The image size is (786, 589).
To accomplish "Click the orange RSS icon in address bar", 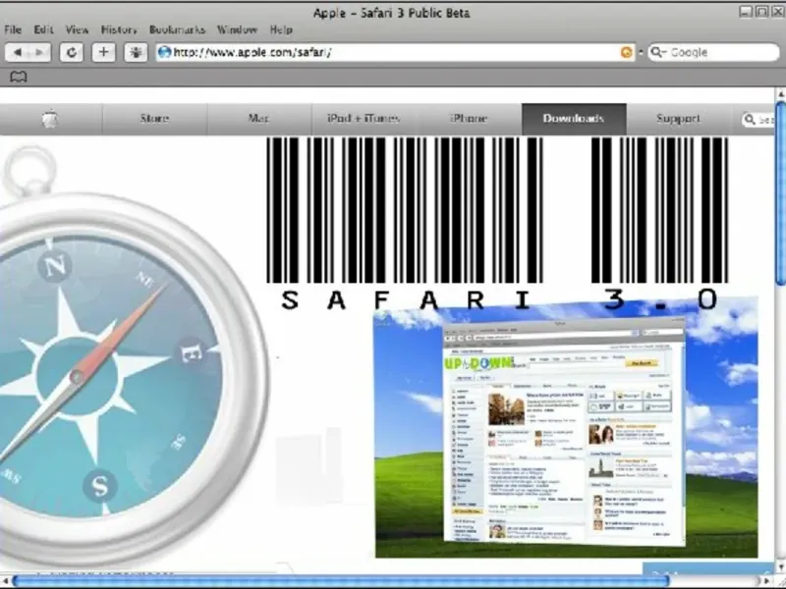I will pyautogui.click(x=626, y=52).
